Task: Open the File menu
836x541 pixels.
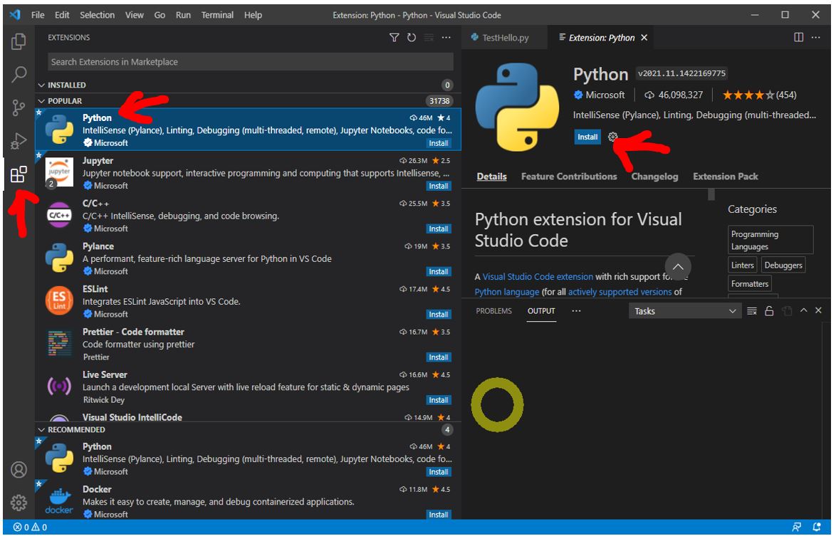Action: click(38, 15)
